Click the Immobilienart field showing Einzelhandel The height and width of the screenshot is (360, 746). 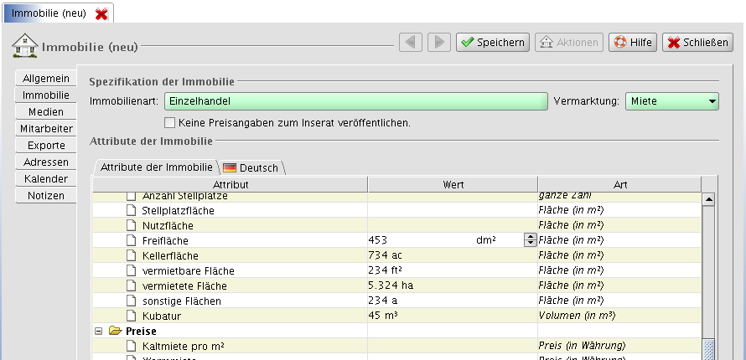(x=355, y=101)
